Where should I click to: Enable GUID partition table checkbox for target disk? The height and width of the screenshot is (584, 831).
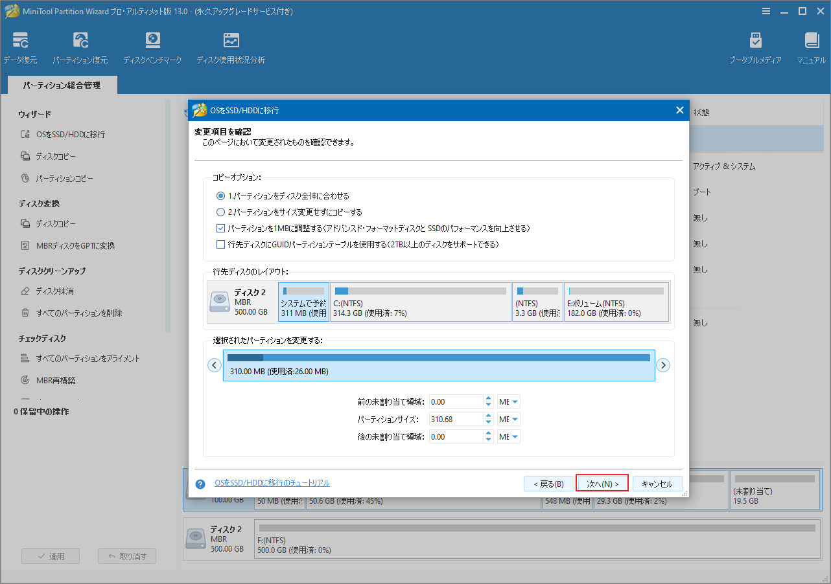point(221,245)
